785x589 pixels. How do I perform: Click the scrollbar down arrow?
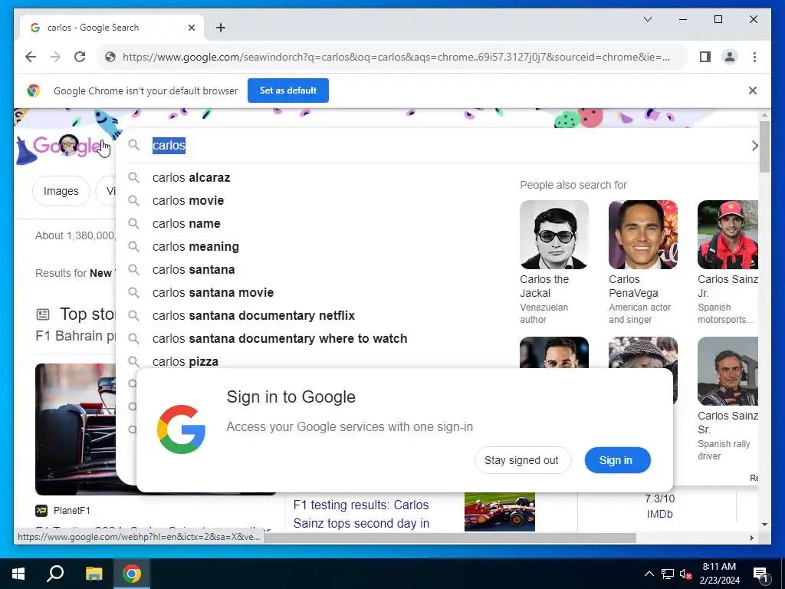tap(764, 525)
